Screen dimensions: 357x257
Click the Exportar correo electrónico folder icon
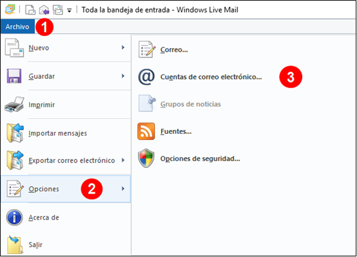coord(15,161)
